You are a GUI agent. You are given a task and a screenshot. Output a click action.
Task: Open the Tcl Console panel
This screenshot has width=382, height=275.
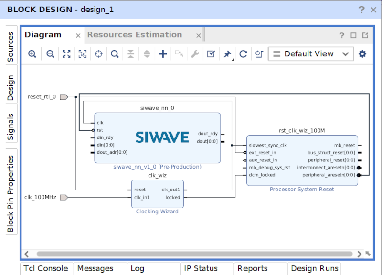46,268
